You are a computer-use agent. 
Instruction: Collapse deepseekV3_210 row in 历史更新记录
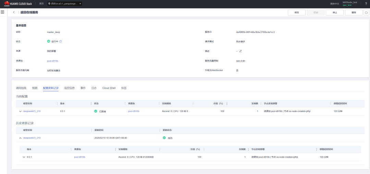click(20, 138)
